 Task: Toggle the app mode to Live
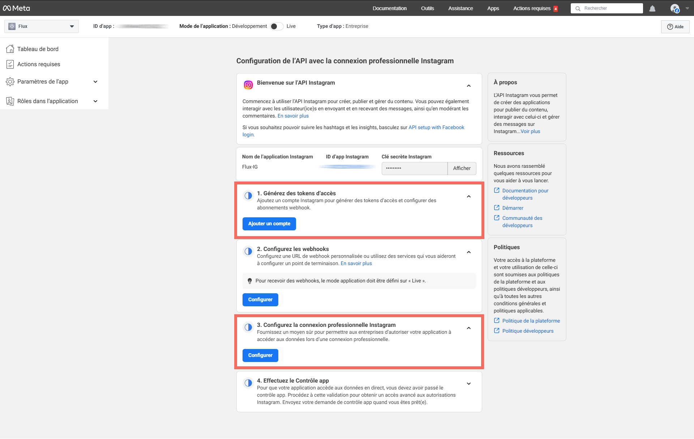[277, 26]
